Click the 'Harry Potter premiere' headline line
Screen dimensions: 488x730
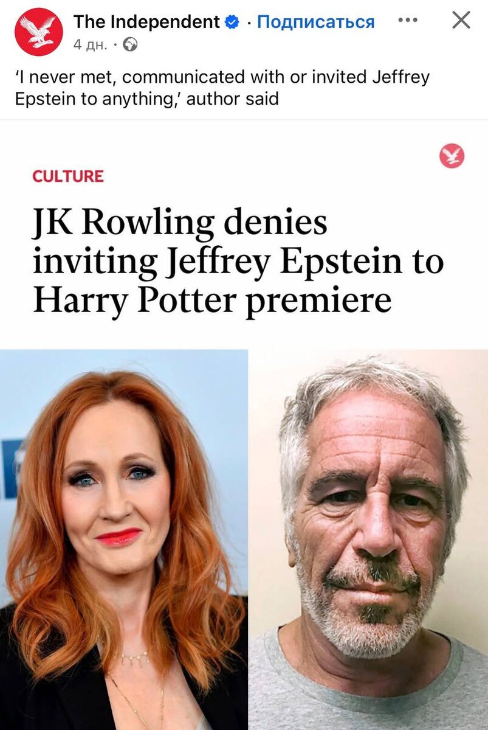(212, 299)
